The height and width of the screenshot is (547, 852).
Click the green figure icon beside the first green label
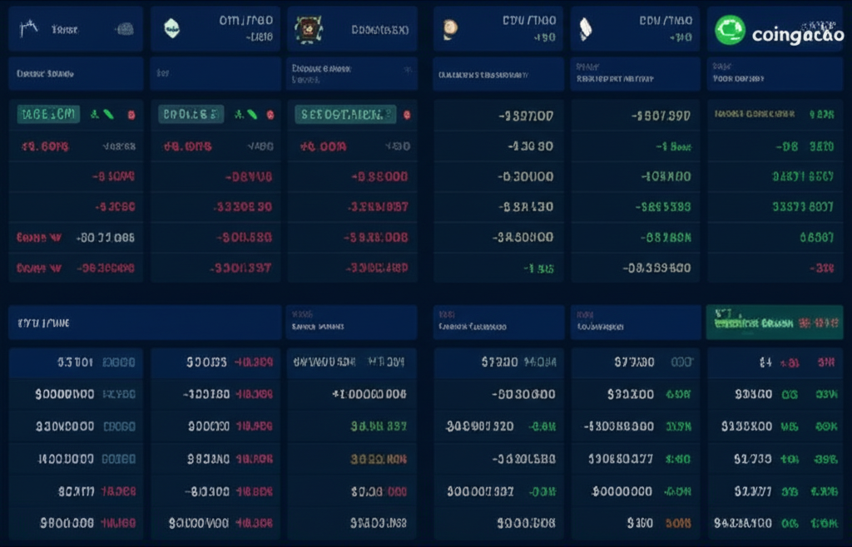[x=96, y=115]
